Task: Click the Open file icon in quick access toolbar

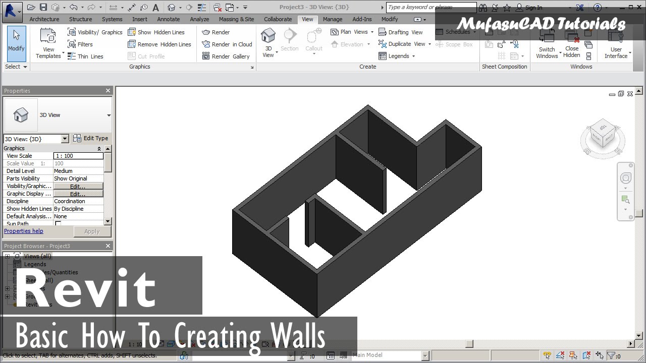Action: coord(31,8)
